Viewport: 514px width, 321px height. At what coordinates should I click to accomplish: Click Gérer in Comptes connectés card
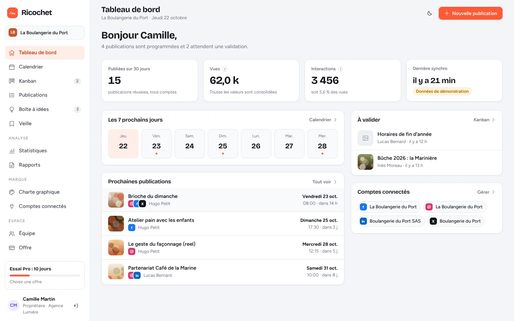coord(486,192)
